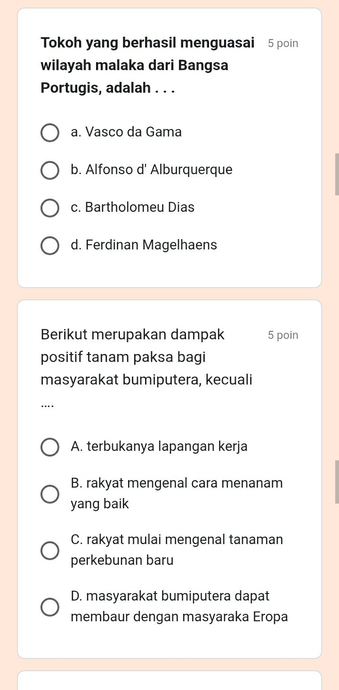
Task: Select radio button for option D masyarakat bumiputera
Action: (50, 607)
